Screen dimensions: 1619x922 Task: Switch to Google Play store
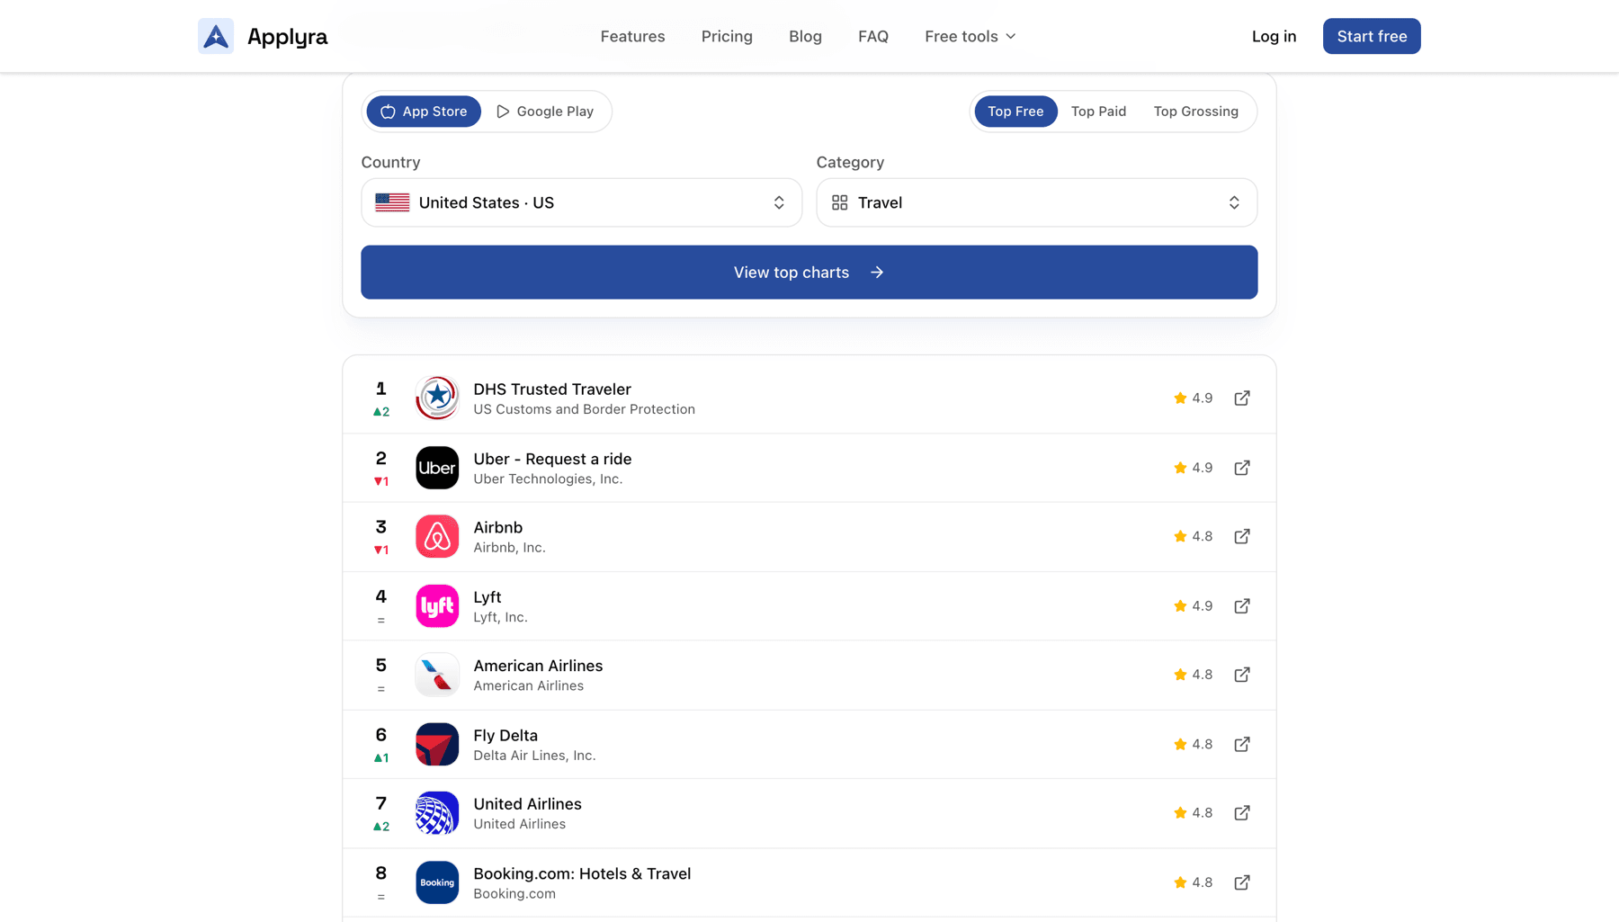click(545, 112)
